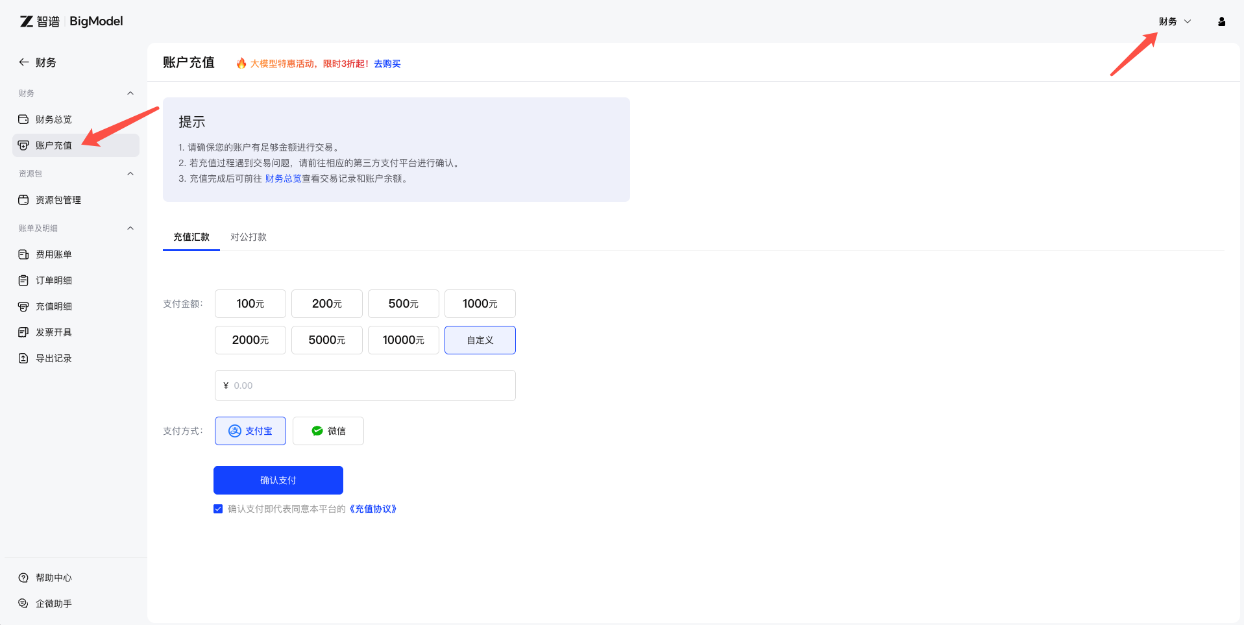Switch to the 充值汇款 tab

point(191,237)
